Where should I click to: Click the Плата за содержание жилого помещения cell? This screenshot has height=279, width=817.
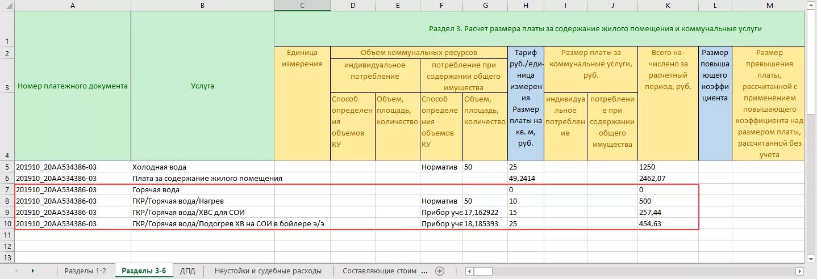202,178
